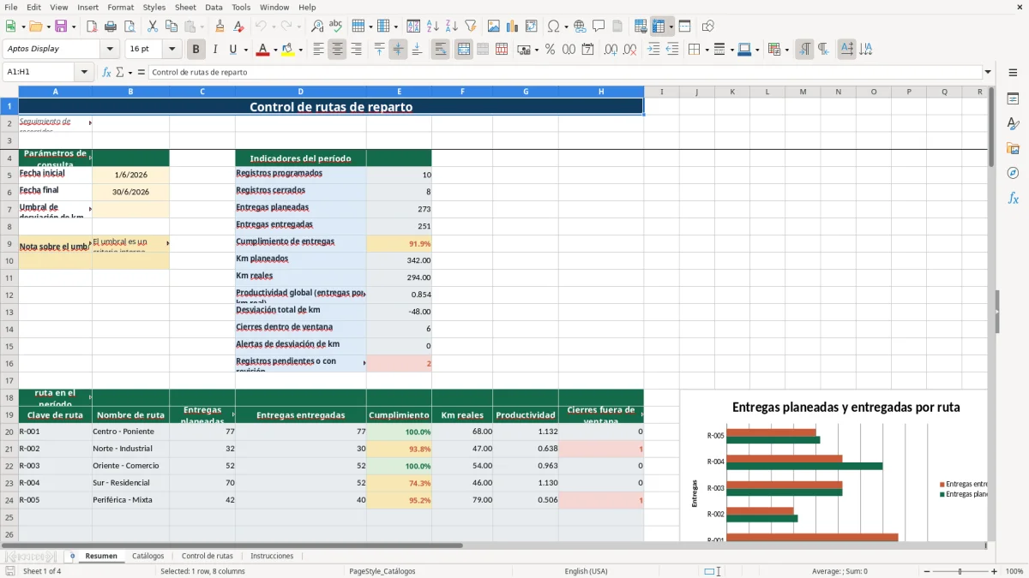Screen dimensions: 1029x578
Task: Format selected cells as percent
Action: click(550, 50)
